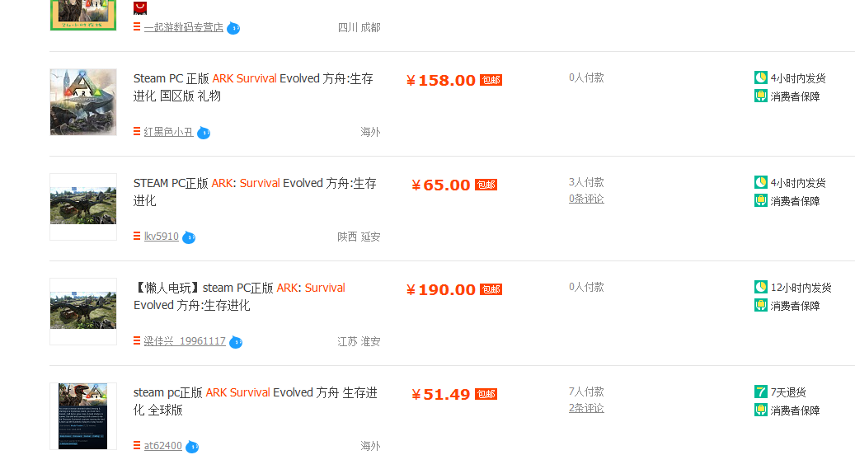
Task: Open seller shop lkv5910
Action: point(161,236)
